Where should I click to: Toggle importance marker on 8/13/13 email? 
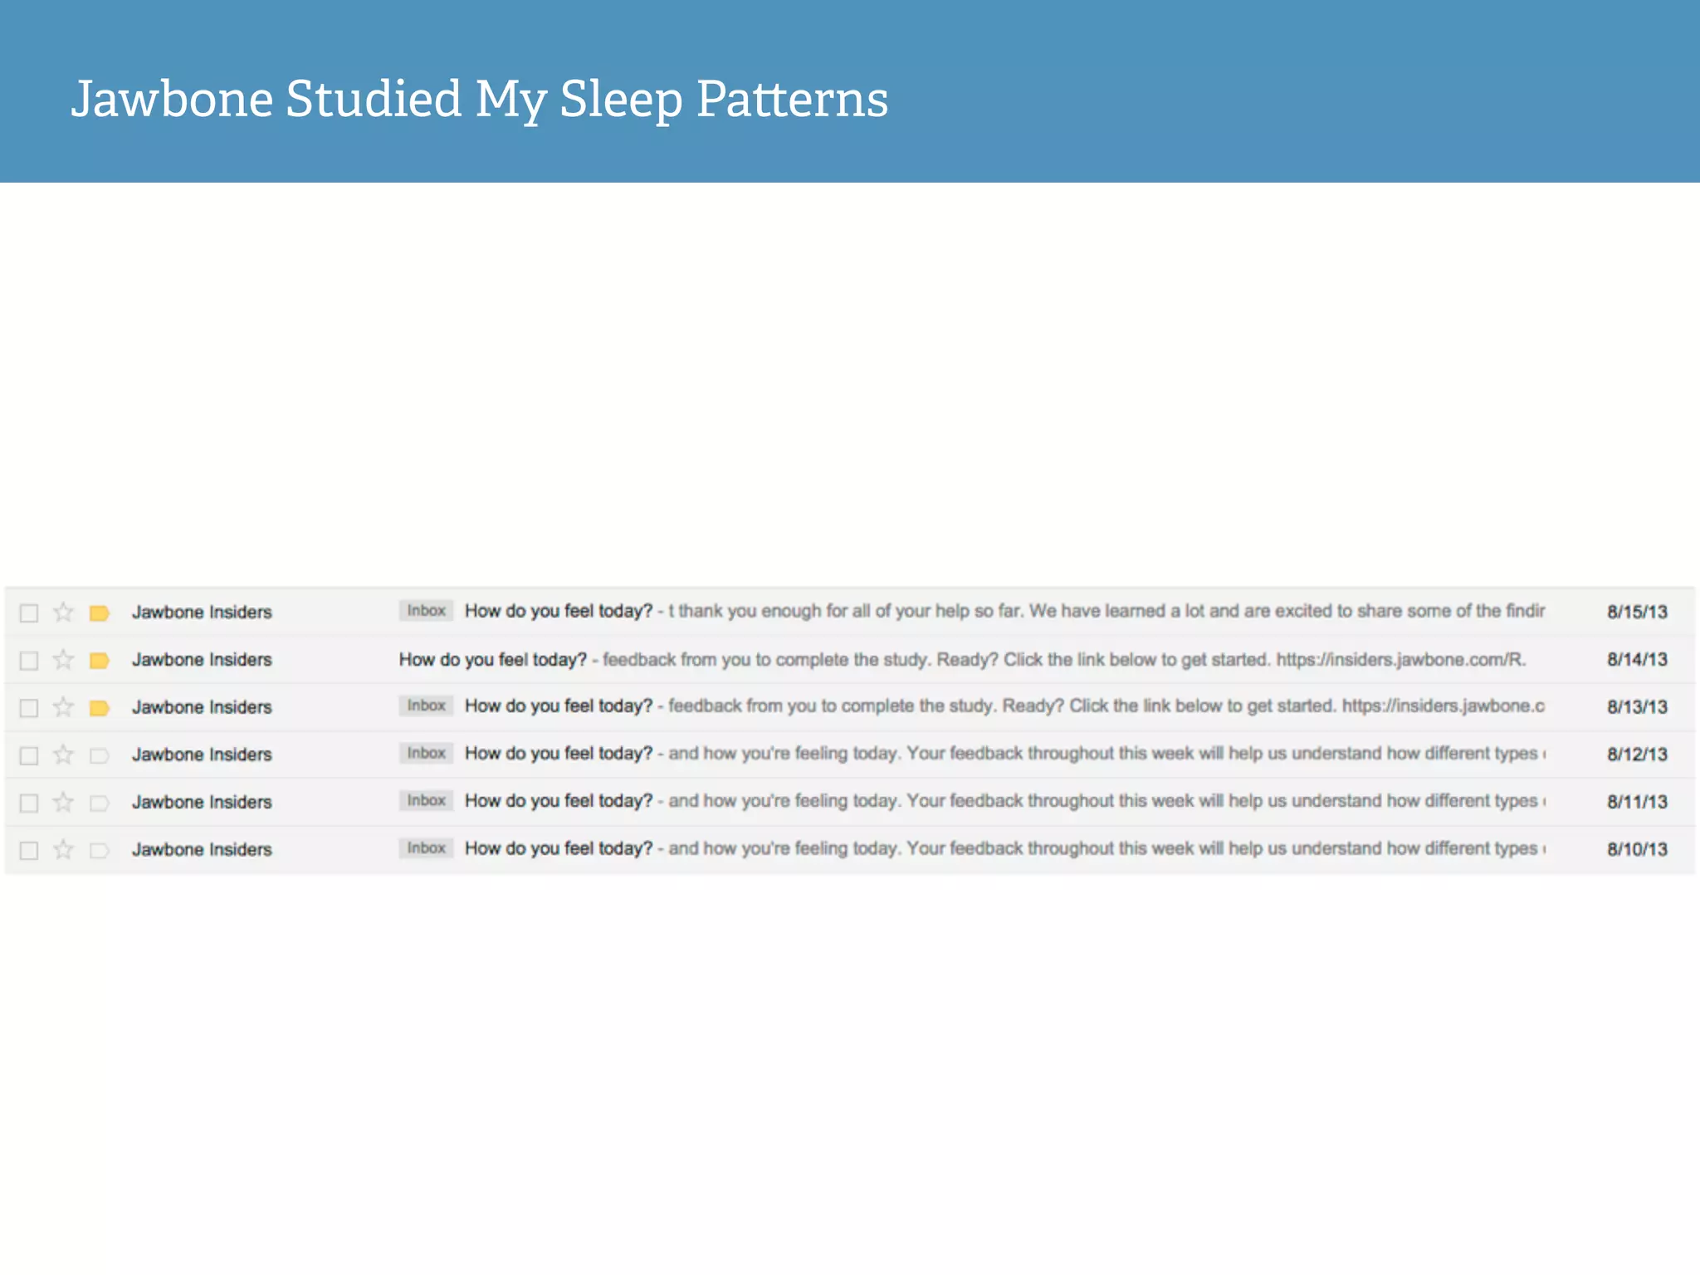[100, 708]
